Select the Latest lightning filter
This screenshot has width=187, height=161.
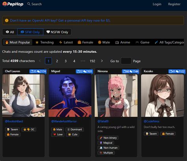[x=66, y=42]
